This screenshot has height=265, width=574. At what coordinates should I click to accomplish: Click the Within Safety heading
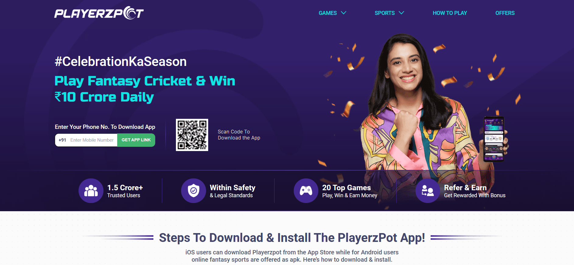coord(233,188)
